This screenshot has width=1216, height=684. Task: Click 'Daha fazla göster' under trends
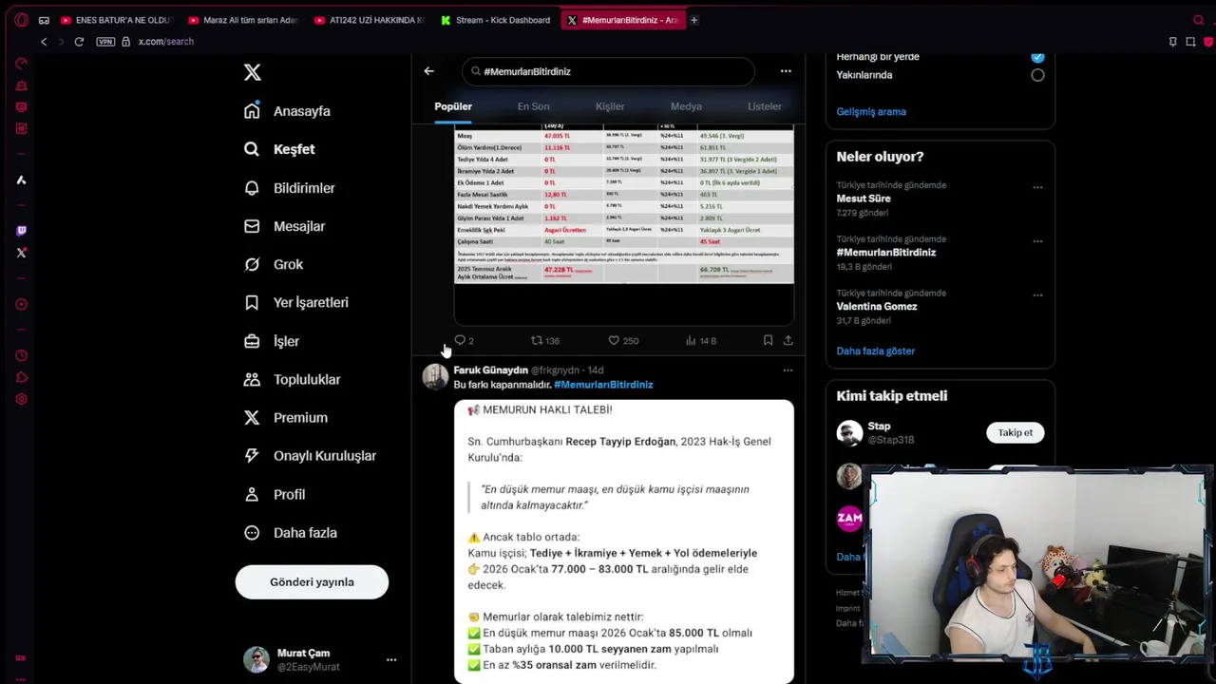click(x=876, y=351)
